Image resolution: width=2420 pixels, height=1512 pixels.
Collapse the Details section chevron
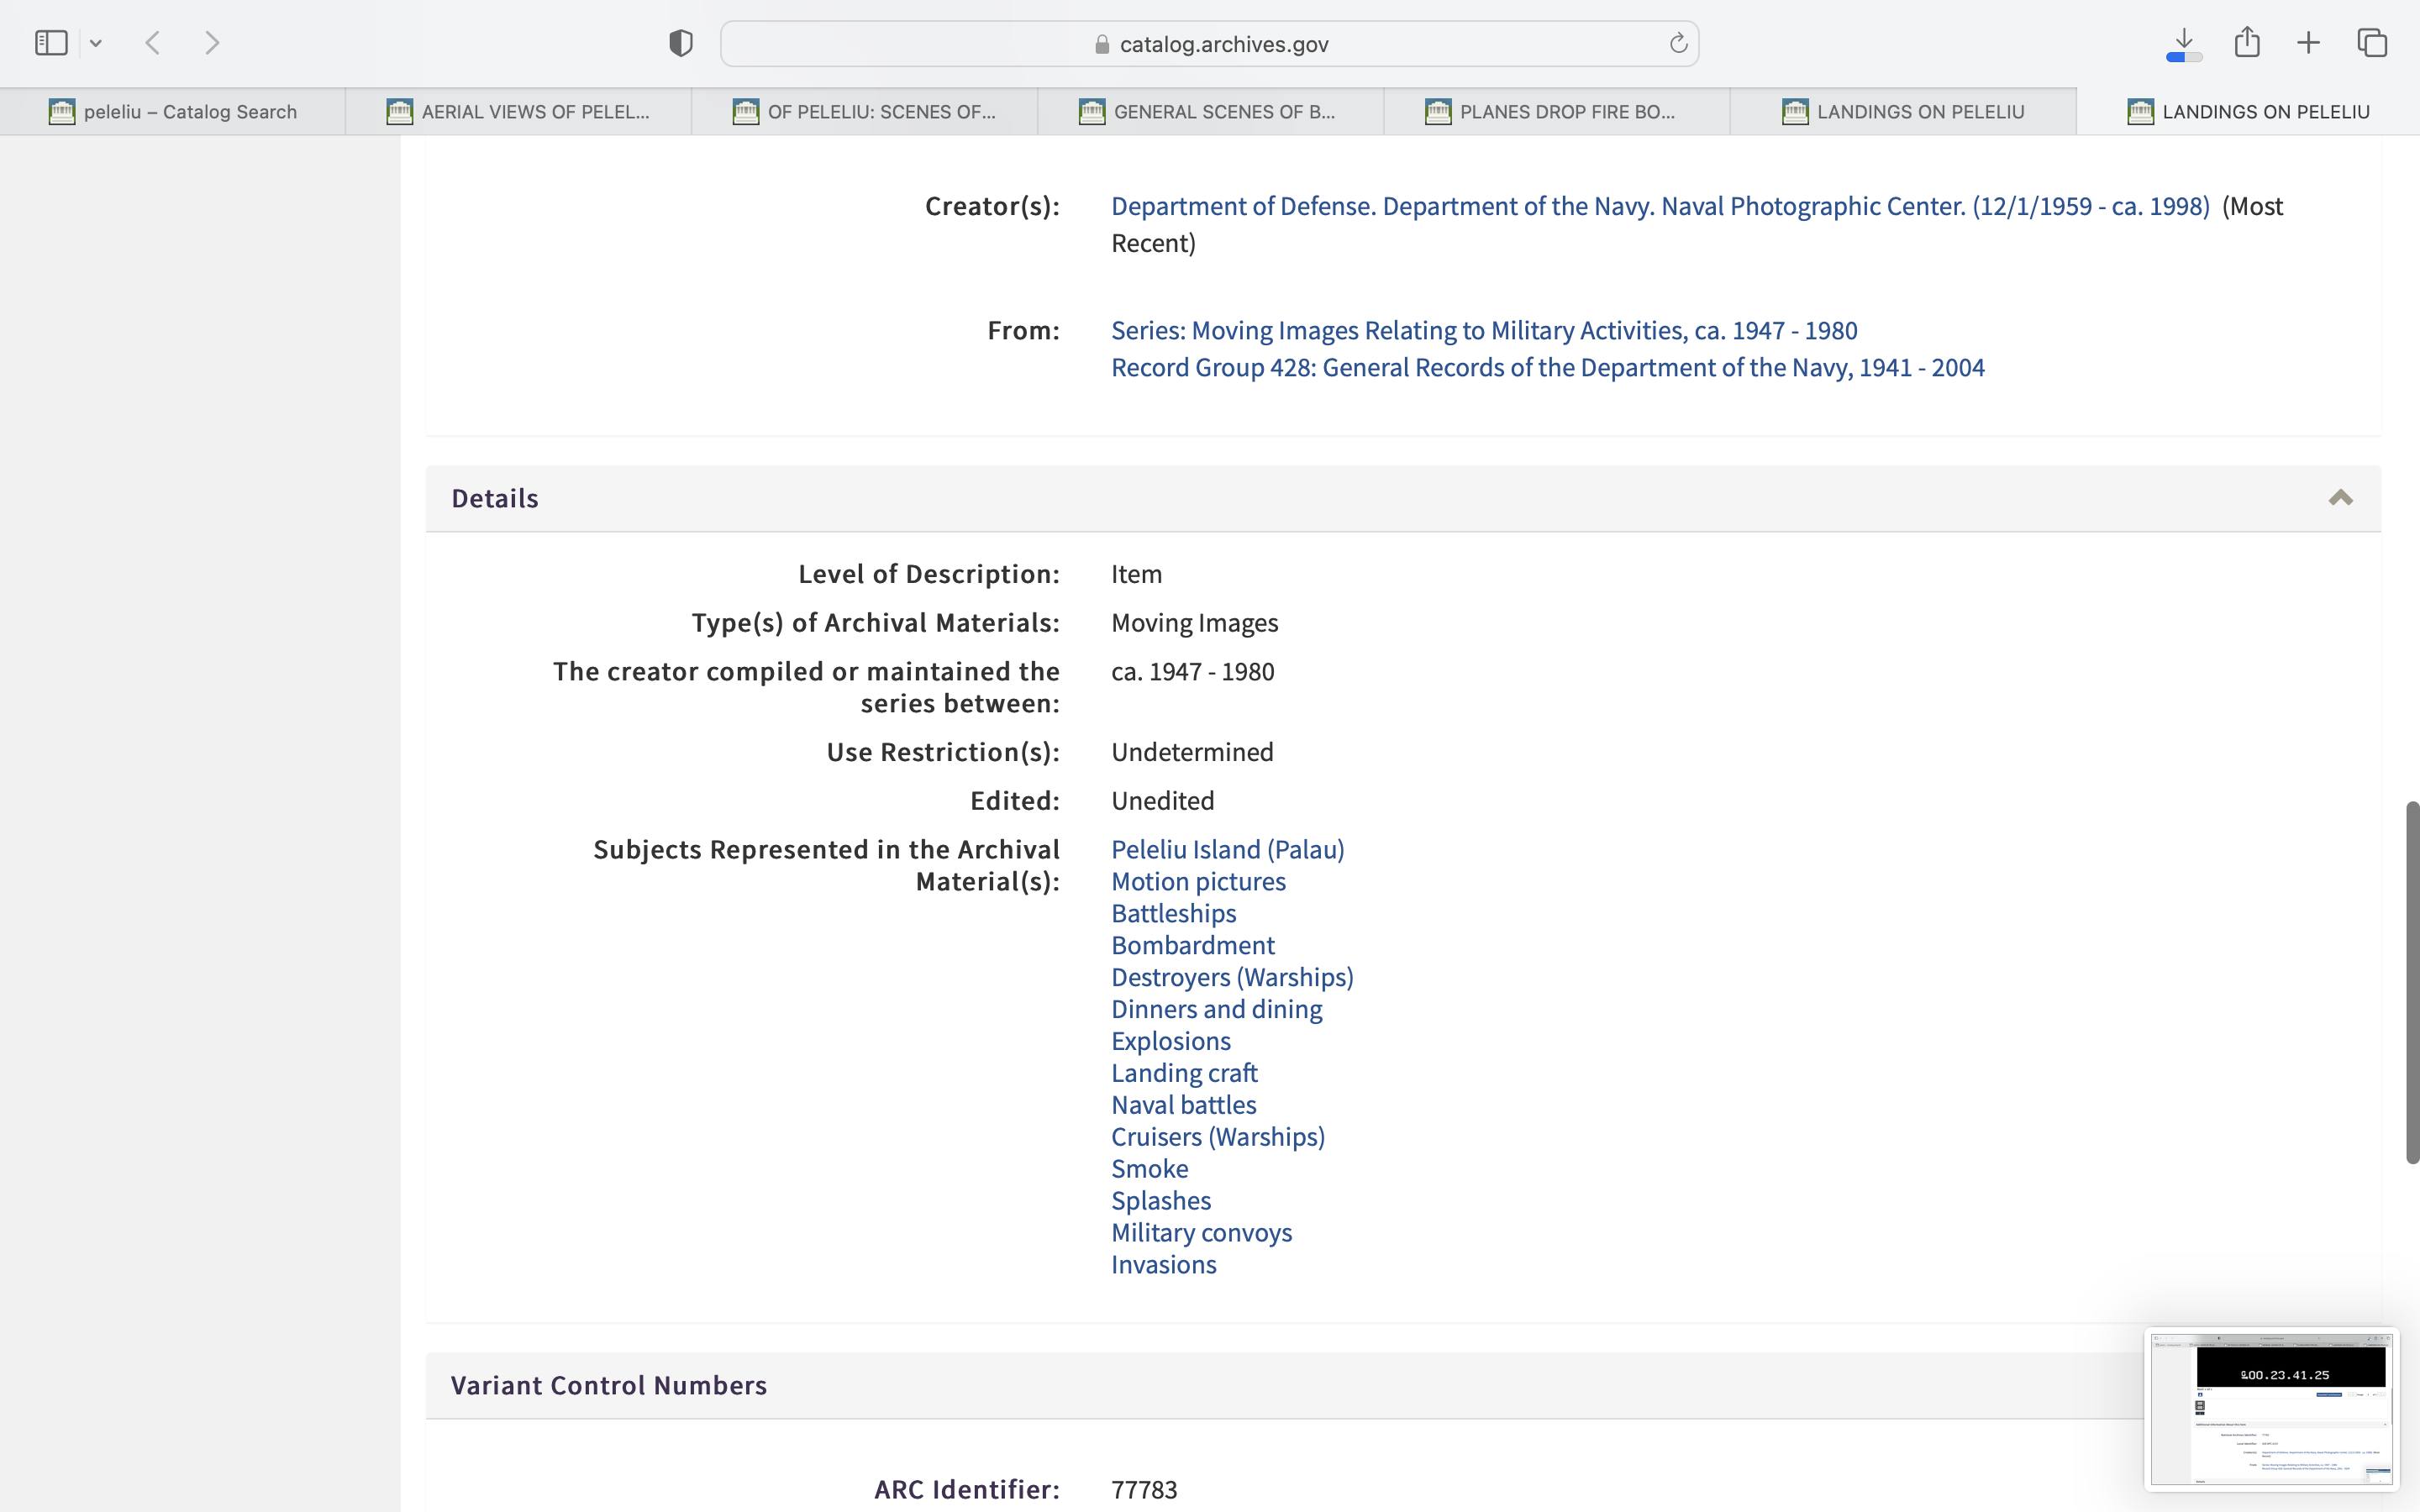2340,498
